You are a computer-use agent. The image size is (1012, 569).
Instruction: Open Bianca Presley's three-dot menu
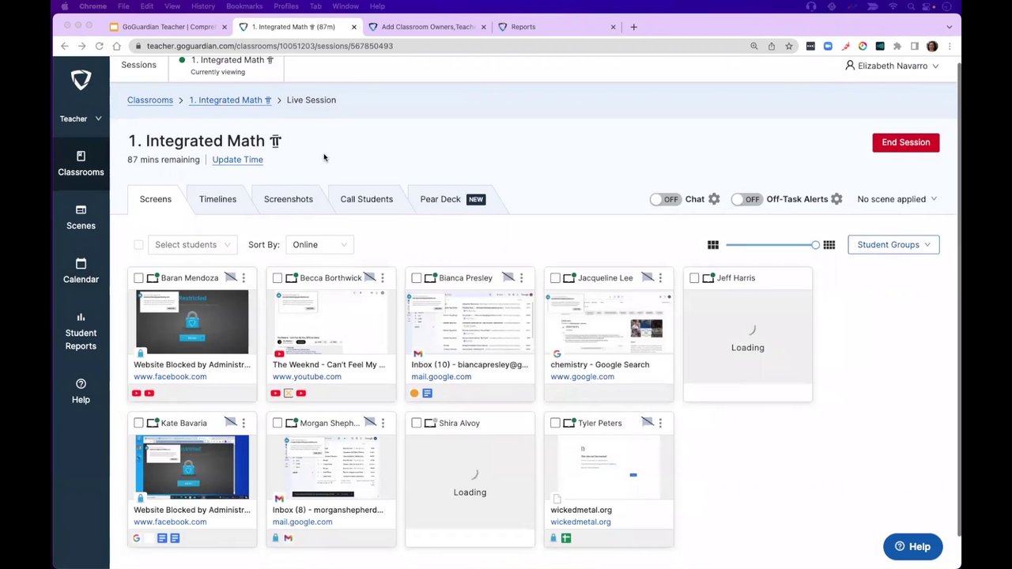tap(521, 278)
